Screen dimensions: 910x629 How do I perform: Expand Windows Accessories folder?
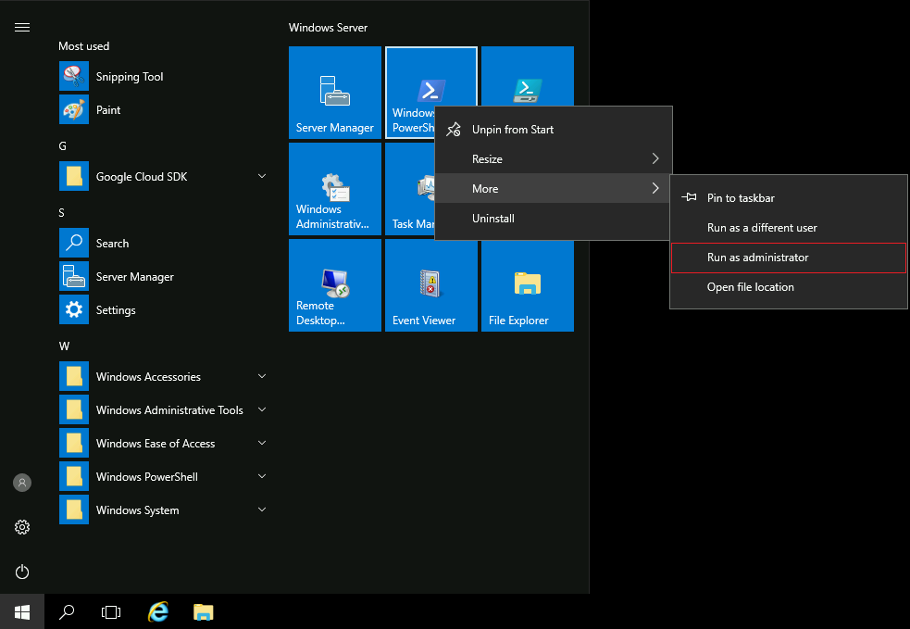point(148,376)
